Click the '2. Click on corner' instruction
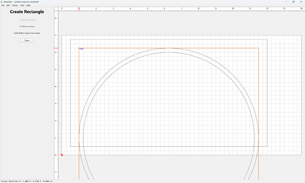 pyautogui.click(x=27, y=27)
